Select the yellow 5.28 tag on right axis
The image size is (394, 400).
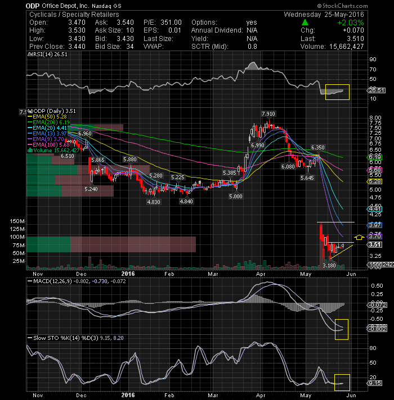pos(374,181)
